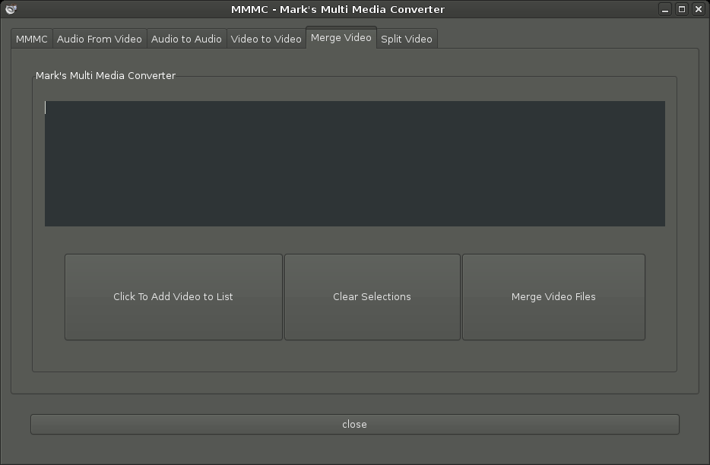Go to the Audio to Audio tab
This screenshot has height=465, width=710.
pyautogui.click(x=186, y=39)
